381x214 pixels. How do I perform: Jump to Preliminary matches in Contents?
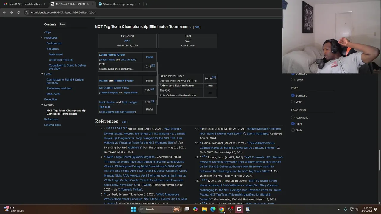pyautogui.click(x=59, y=88)
